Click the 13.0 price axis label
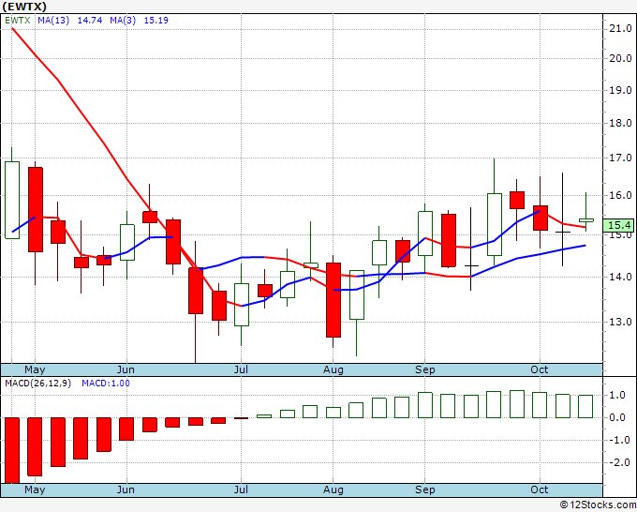The image size is (637, 512). (620, 322)
